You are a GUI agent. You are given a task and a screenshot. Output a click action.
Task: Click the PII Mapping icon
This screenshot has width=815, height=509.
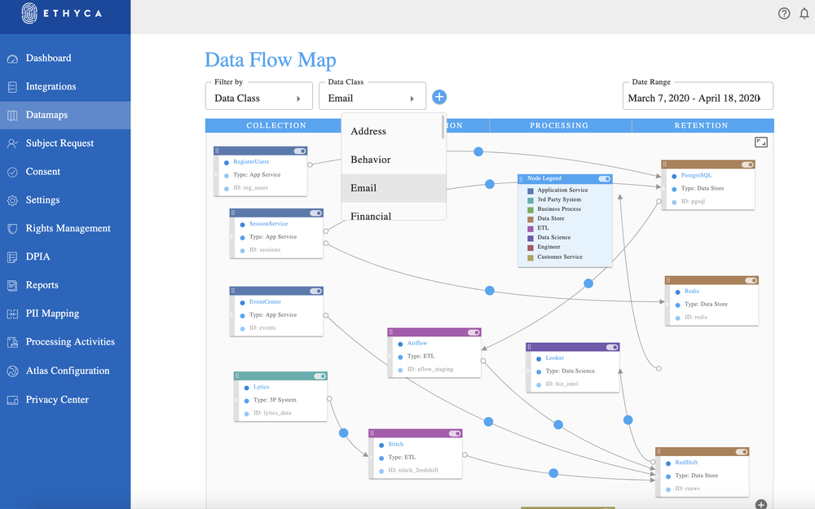(x=12, y=314)
